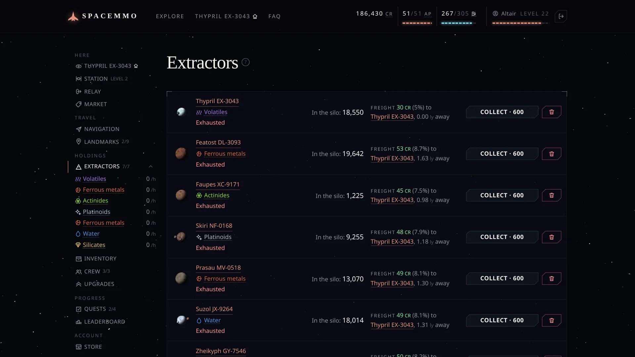Screen dimensions: 635x357
Task: Click the Thypril EX-3043 planet thumbnail
Action: 181,112
